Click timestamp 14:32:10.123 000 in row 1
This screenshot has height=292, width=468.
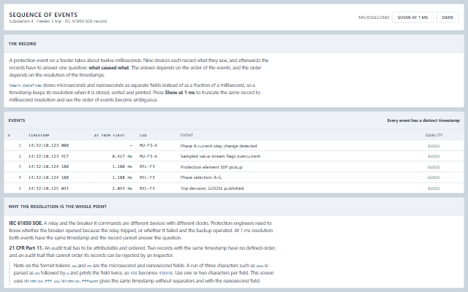[48, 145]
